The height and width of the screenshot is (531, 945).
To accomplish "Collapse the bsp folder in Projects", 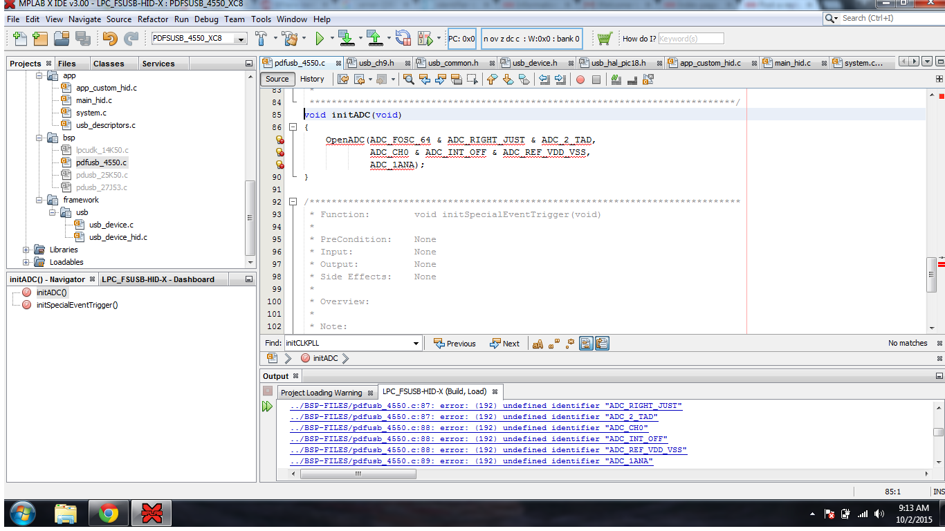I will [x=39, y=138].
